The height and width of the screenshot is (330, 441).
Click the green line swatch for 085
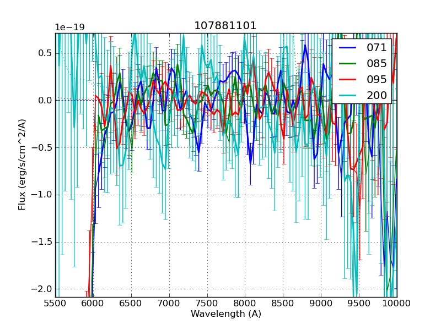348,64
